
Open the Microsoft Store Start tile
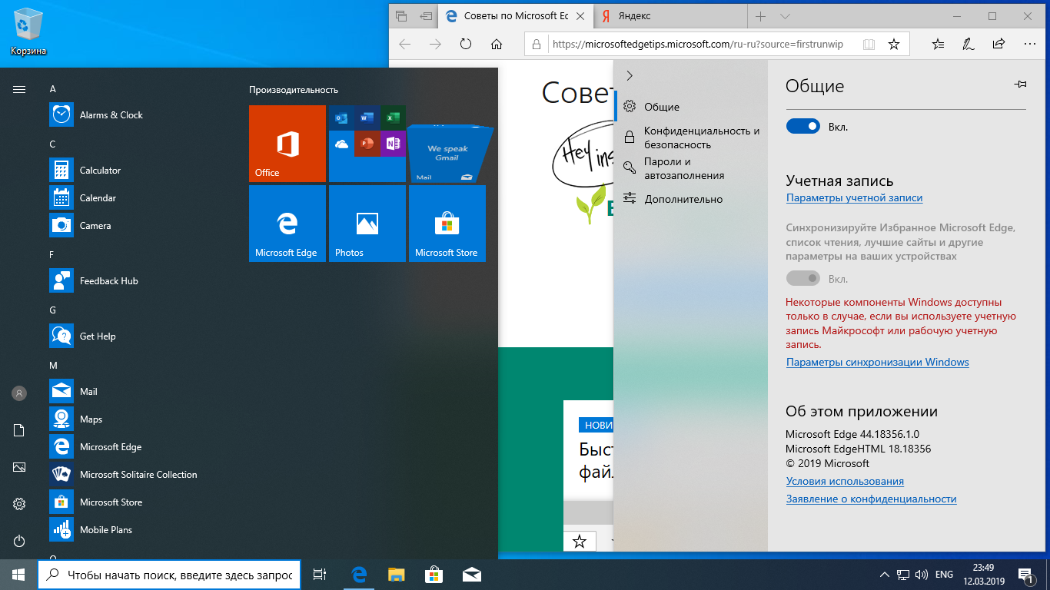447,224
